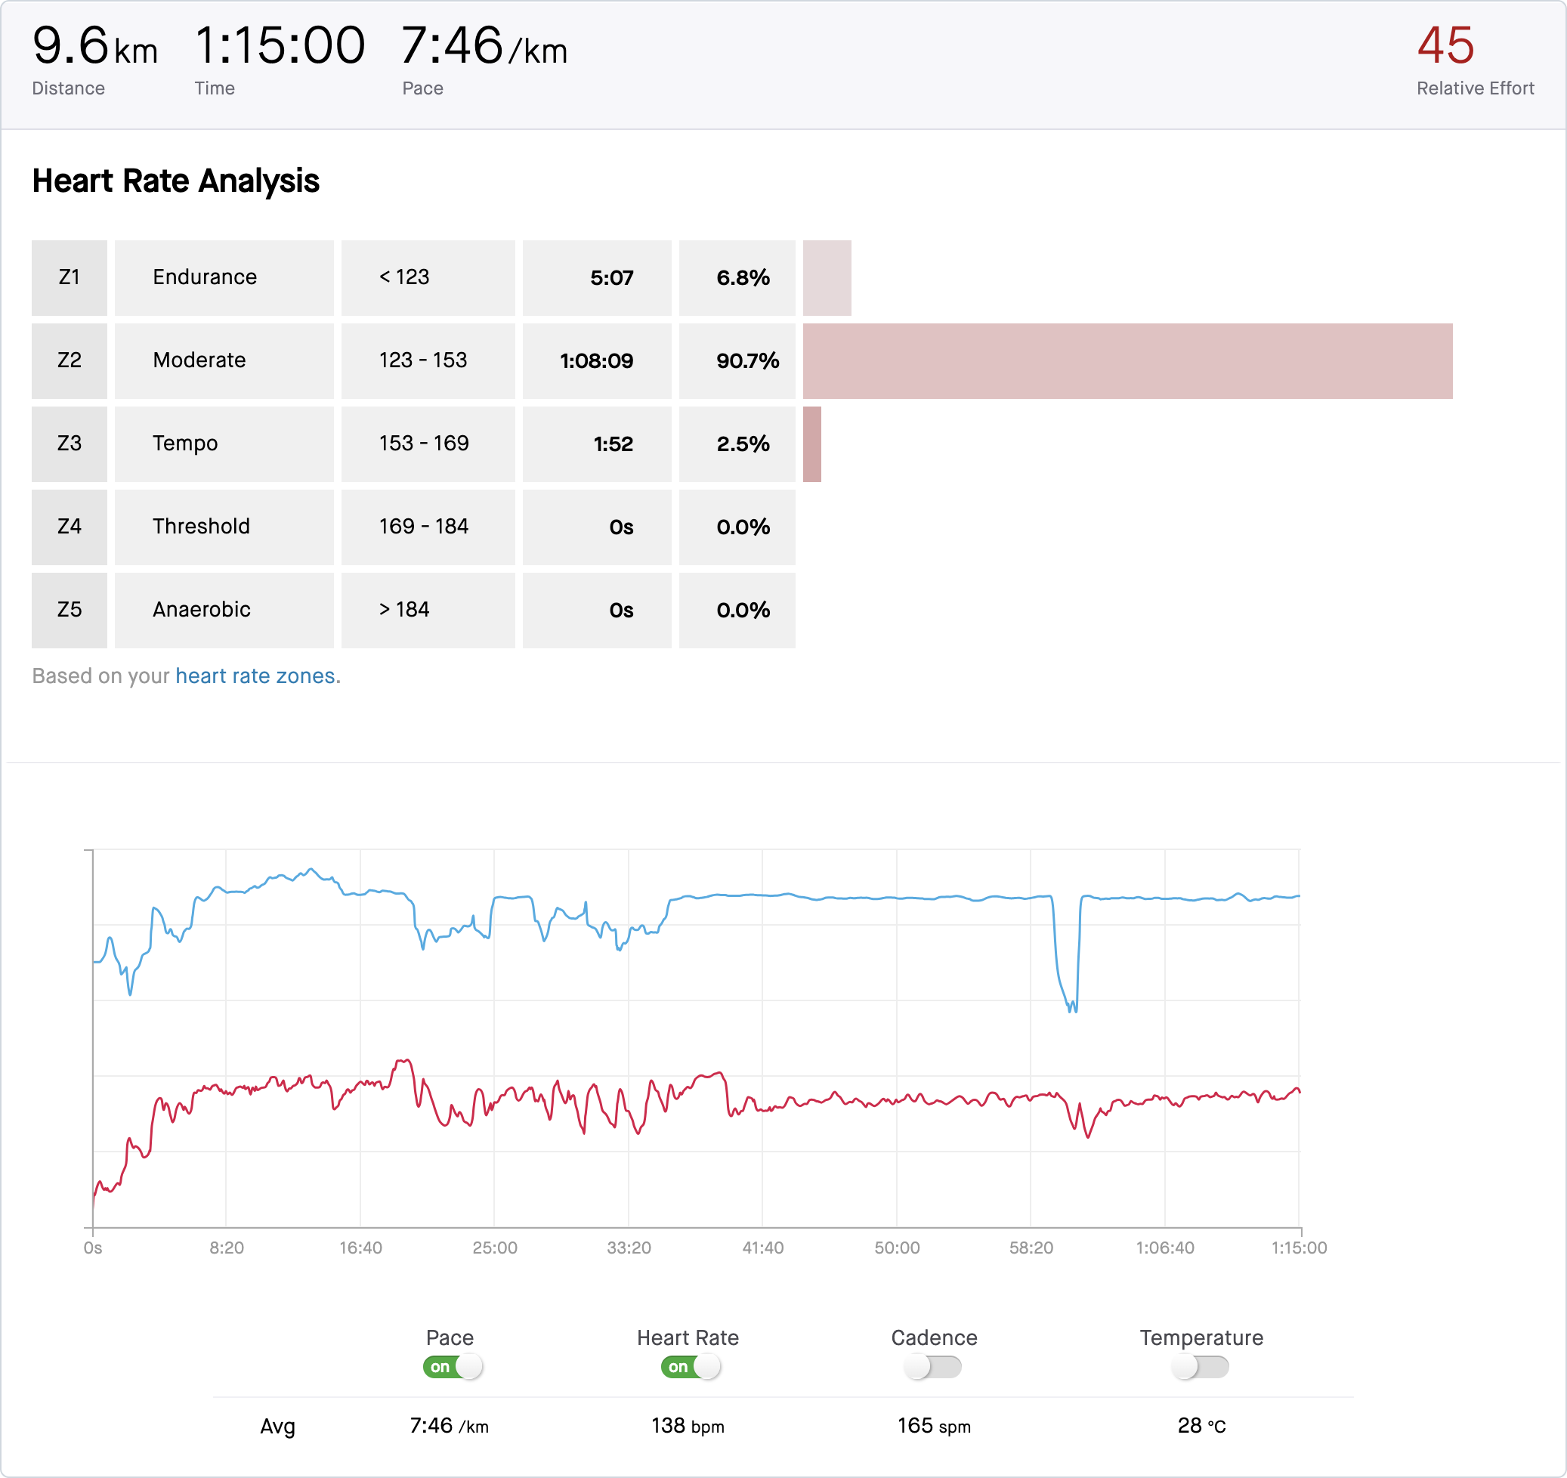The width and height of the screenshot is (1567, 1478).
Task: Click the 1:52 time-in-zone cell
Action: click(597, 444)
